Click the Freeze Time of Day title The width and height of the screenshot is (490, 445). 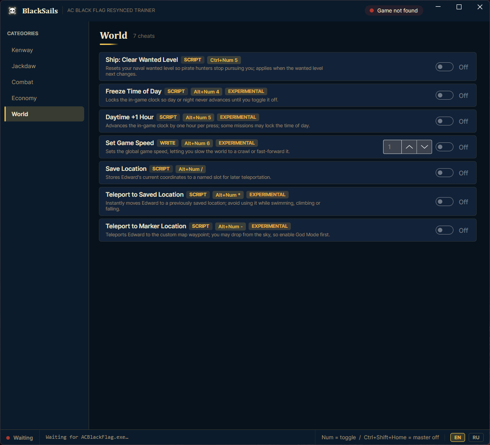[x=134, y=91]
